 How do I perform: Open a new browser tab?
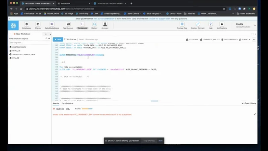[131, 3]
